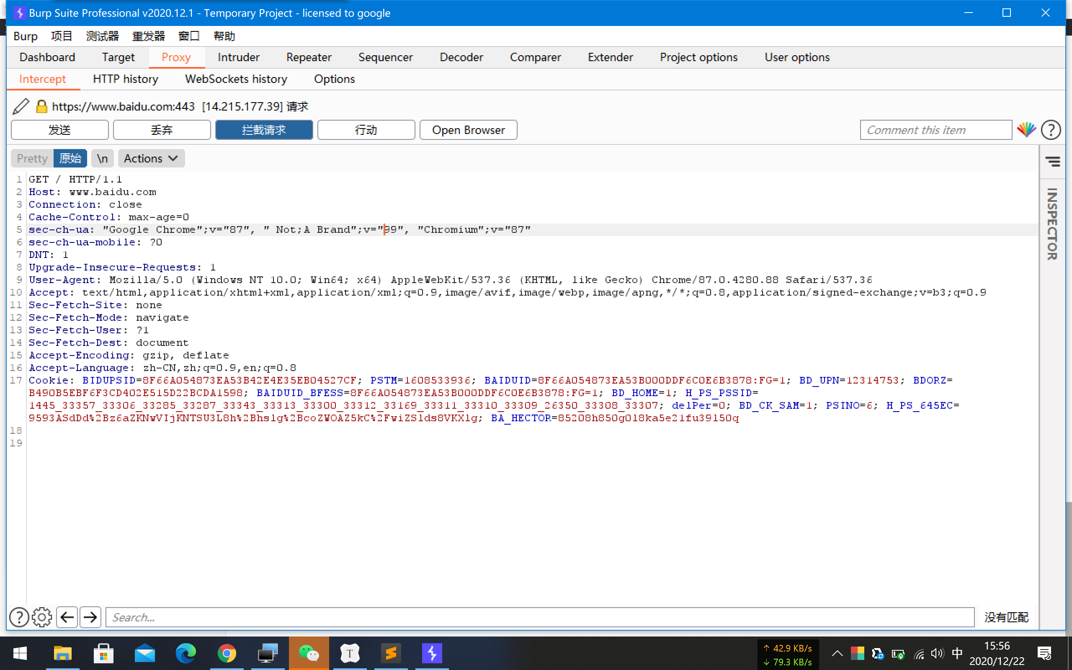Open the Windows Start menu
Screen dimensions: 1072x670
[x=20, y=653]
